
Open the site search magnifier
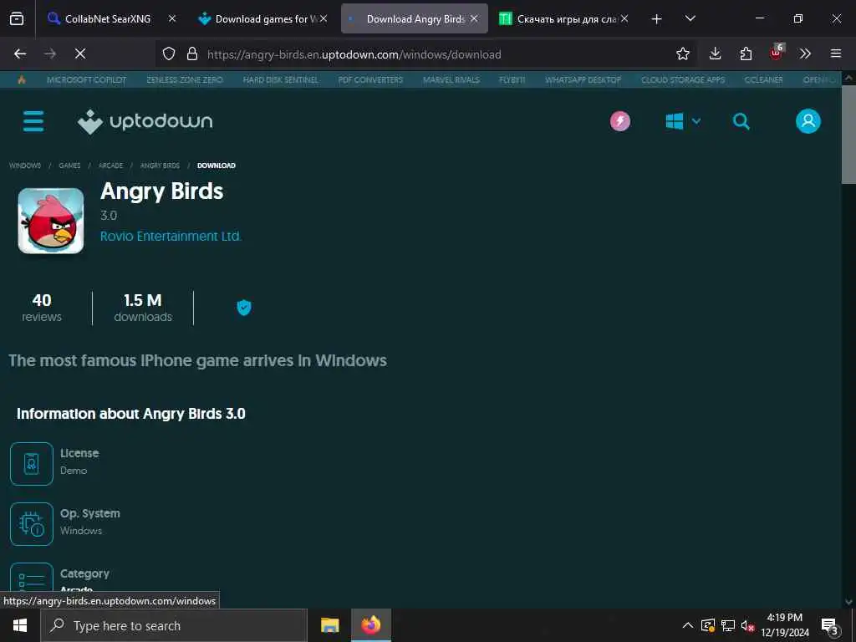[x=741, y=121]
